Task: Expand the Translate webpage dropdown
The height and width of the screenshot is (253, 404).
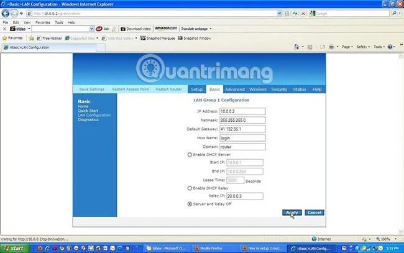Action: (x=211, y=29)
